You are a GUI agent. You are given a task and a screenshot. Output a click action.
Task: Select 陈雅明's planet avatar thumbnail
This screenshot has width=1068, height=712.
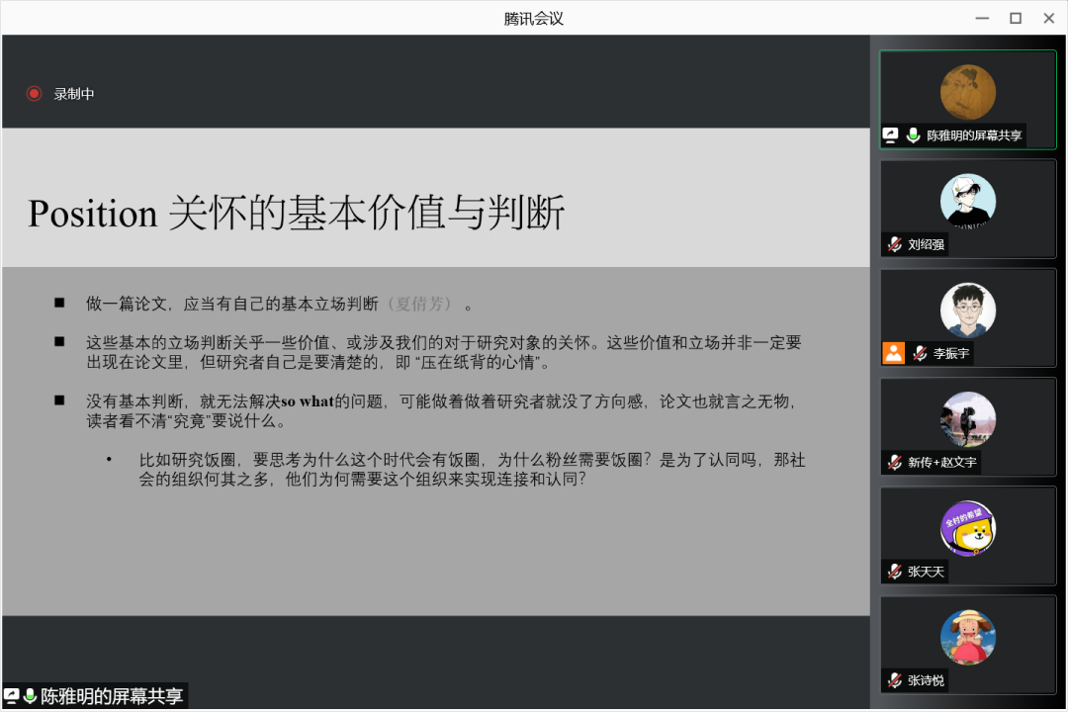967,92
